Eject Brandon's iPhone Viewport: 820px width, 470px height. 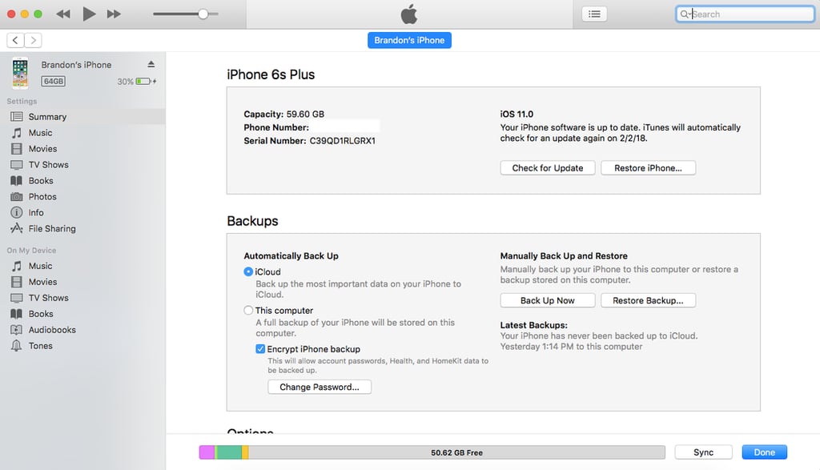(x=151, y=64)
